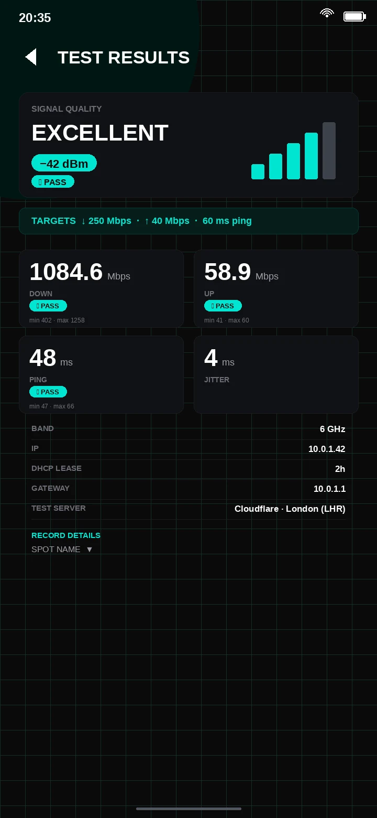
Task: Tap the Wi-Fi status icon
Action: [327, 14]
